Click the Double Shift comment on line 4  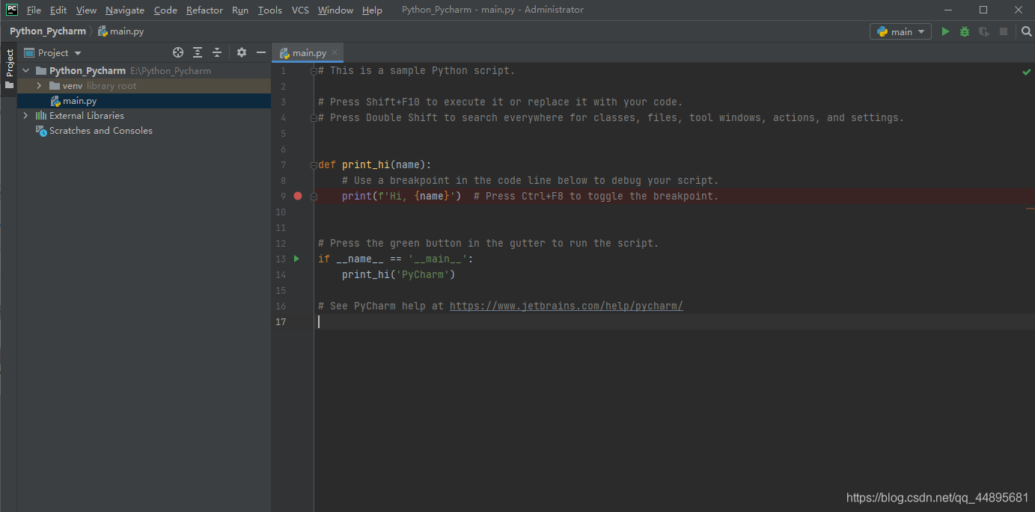pos(611,117)
